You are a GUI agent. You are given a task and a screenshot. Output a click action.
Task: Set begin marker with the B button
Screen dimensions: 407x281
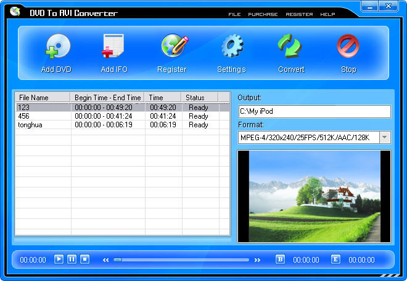tap(280, 259)
